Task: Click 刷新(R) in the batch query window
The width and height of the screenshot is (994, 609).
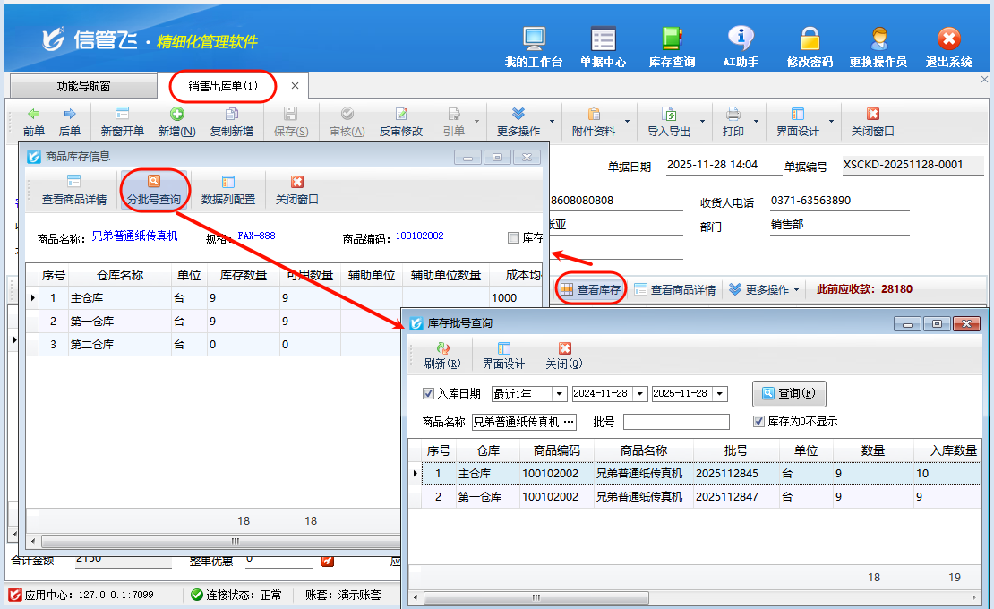Action: coord(442,356)
